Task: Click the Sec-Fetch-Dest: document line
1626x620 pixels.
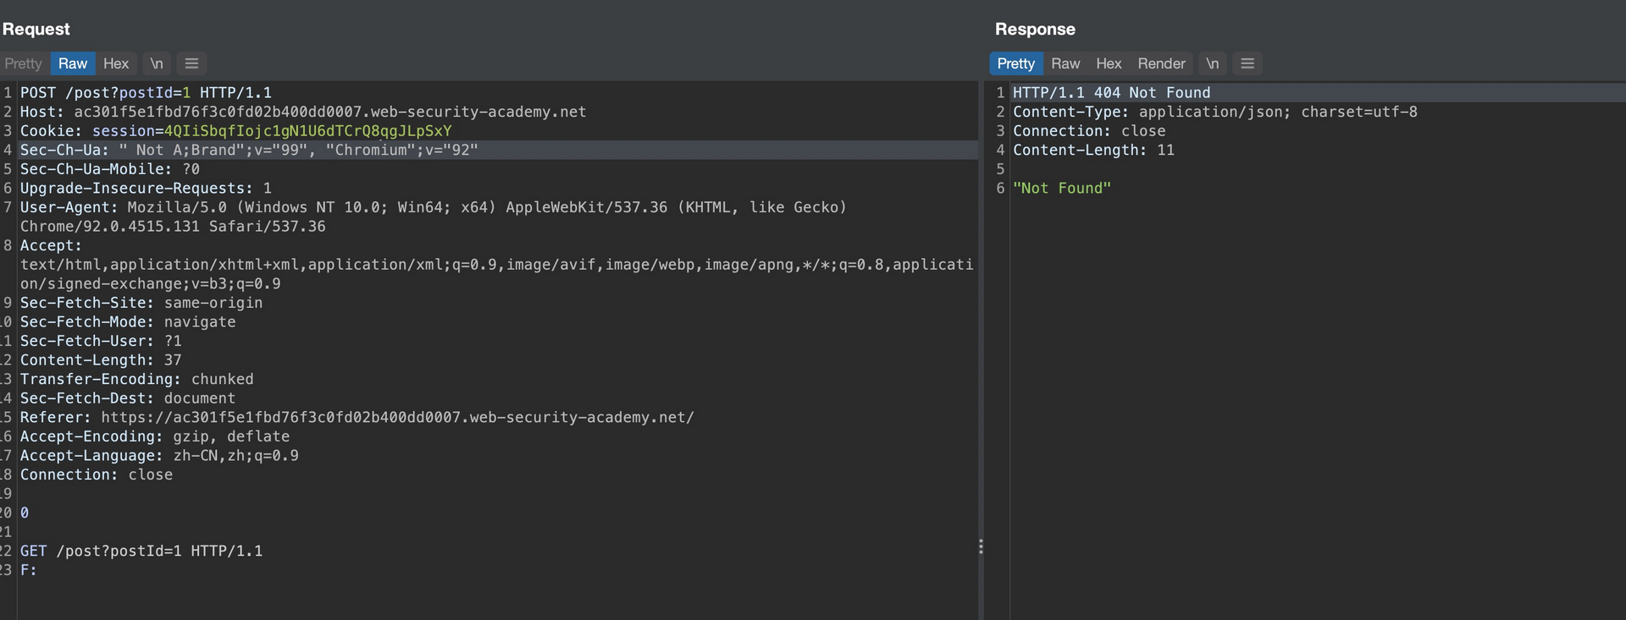Action: click(128, 398)
